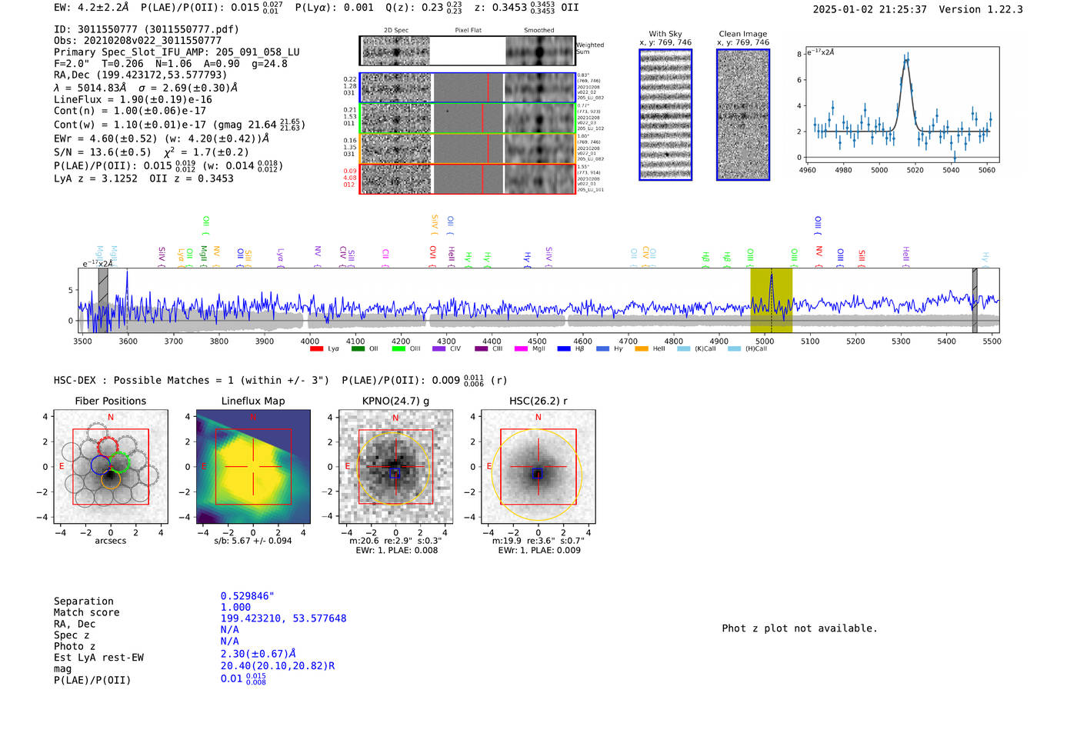Click the header EW: 4.2±2.2Å value
The image size is (1077, 733).
(x=92, y=7)
